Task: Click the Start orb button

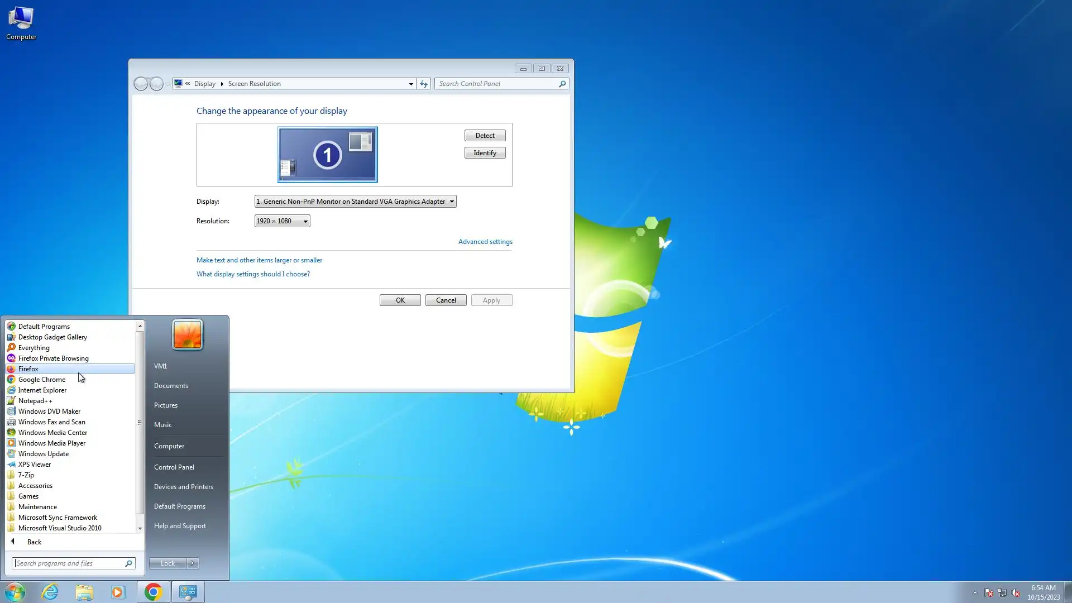Action: click(15, 592)
